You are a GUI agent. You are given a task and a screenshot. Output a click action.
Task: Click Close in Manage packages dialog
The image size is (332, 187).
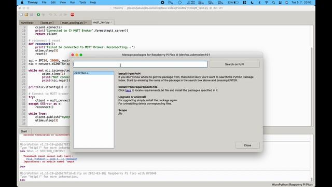tap(247, 145)
